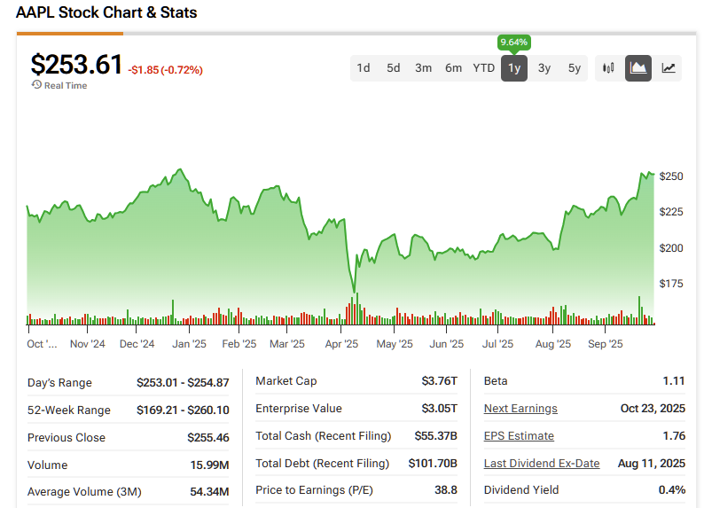Choose the 6m time range

pos(453,68)
